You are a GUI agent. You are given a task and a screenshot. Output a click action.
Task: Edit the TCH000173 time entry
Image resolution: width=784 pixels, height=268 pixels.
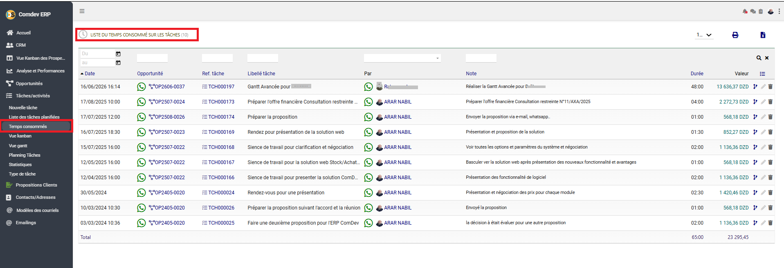tap(763, 102)
